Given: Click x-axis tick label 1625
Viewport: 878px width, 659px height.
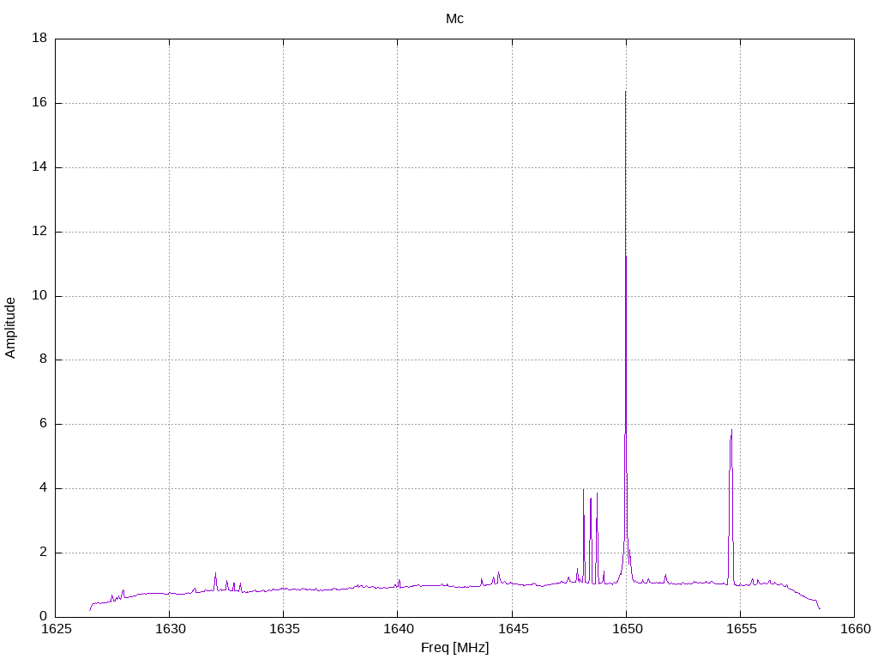Looking at the screenshot, I should tap(57, 629).
